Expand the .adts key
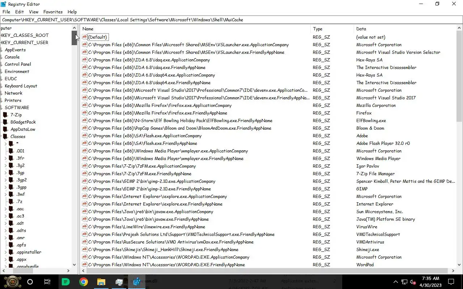The width and height of the screenshot is (463, 289). click(6, 230)
